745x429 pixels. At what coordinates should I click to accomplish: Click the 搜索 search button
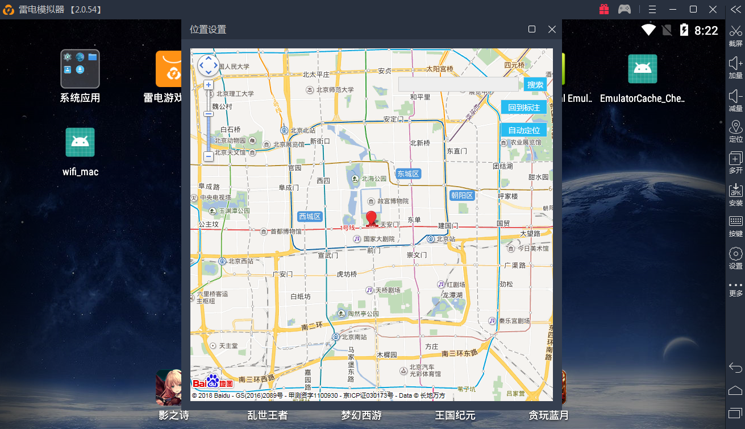(535, 84)
